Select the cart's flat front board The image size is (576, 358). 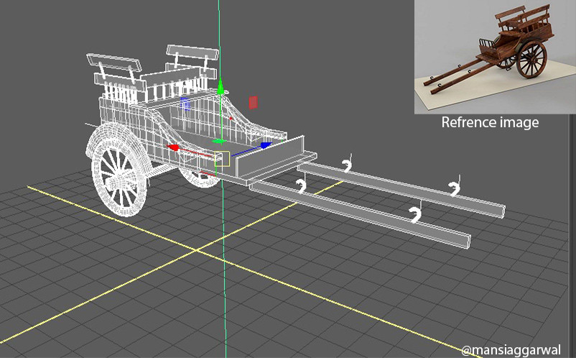(270, 157)
